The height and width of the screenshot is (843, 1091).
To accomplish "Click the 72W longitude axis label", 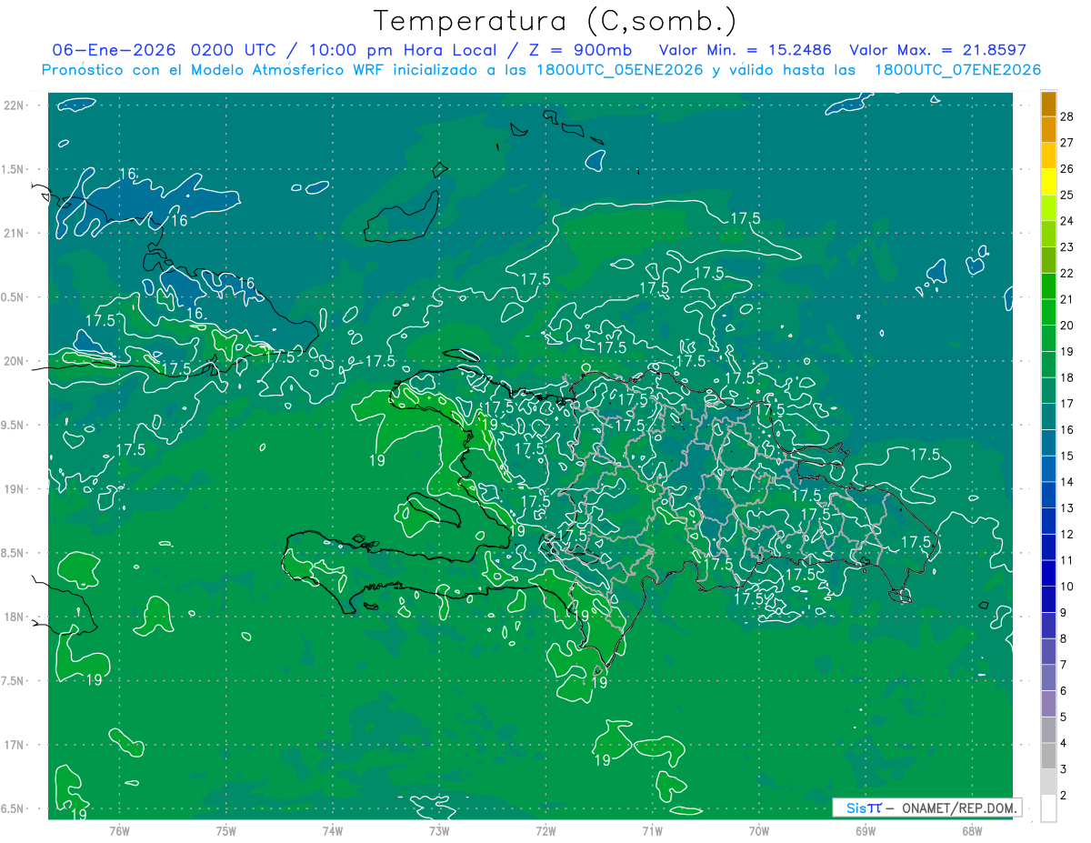I will 545,829.
